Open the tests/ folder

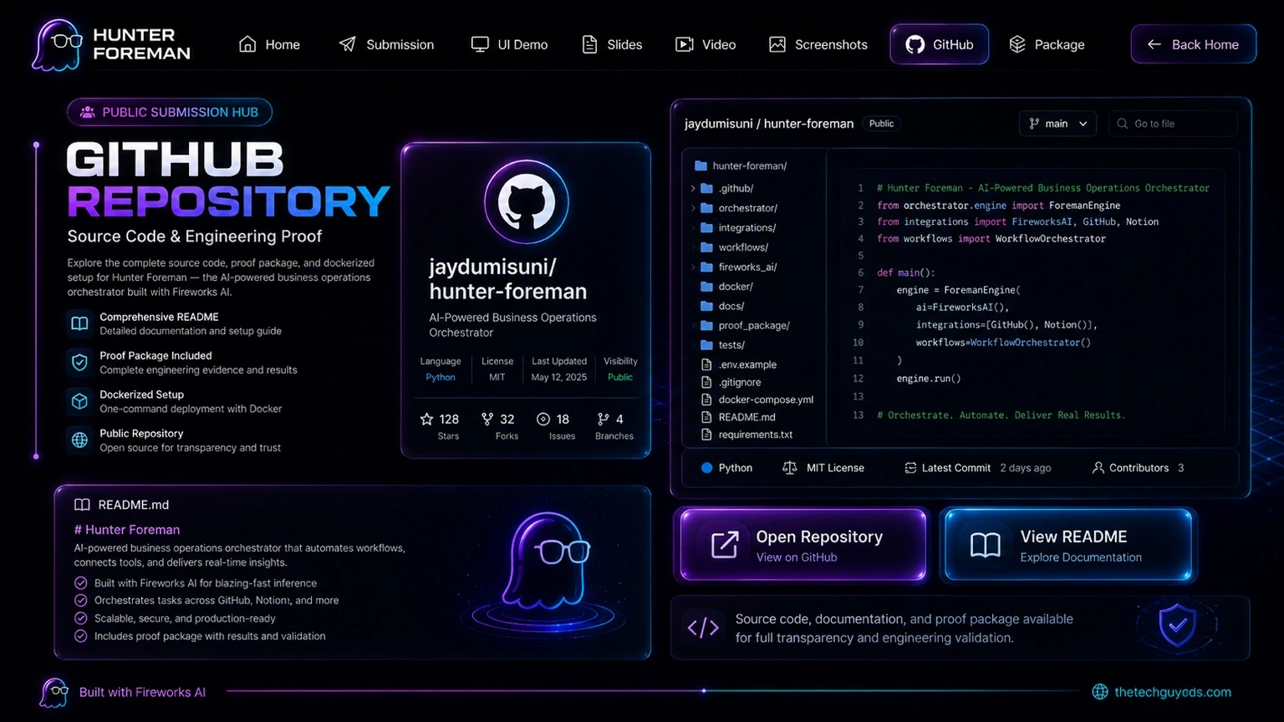(x=722, y=344)
